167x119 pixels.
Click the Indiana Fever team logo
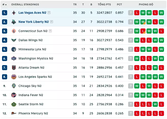point(14,95)
